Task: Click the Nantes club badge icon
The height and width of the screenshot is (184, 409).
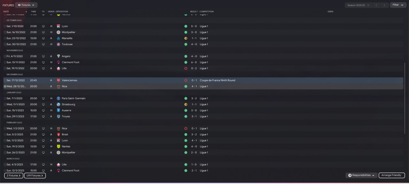Action: point(58,146)
